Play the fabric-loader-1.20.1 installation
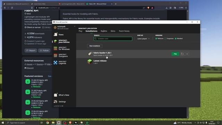The image size is (222, 125). pyautogui.click(x=175, y=54)
